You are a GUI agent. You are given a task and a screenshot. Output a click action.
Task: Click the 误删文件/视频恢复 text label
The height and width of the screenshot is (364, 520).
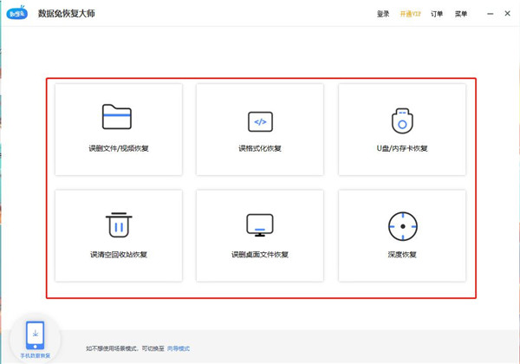(118, 148)
